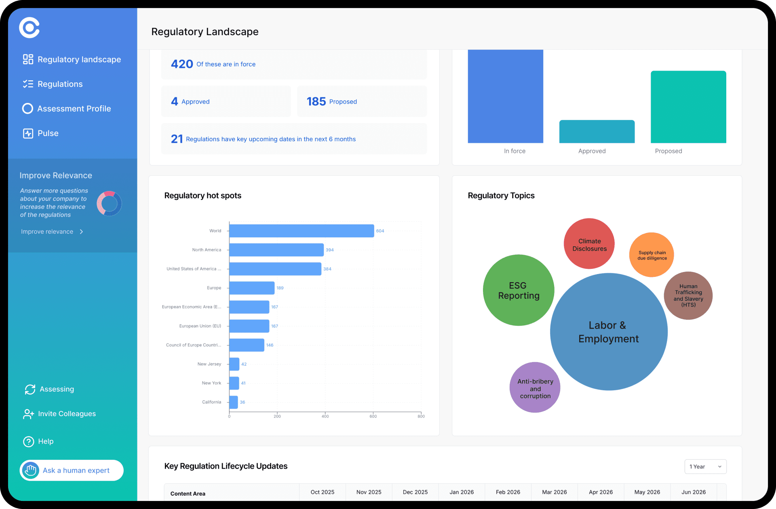
Task: Click the raised hand expert icon
Action: tap(31, 470)
